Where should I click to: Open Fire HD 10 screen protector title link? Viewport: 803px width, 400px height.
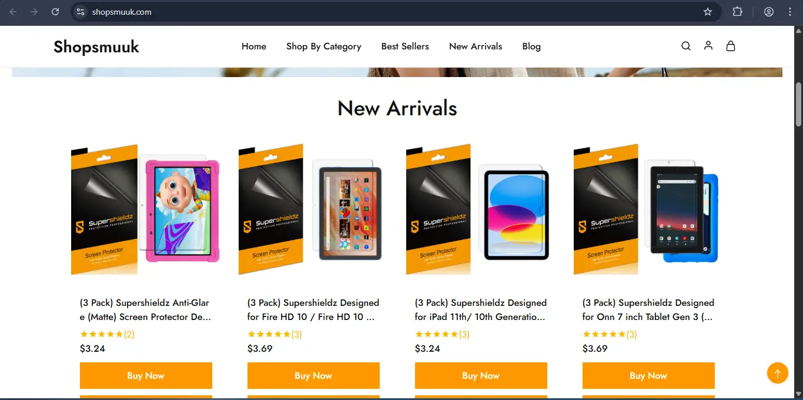pos(313,310)
